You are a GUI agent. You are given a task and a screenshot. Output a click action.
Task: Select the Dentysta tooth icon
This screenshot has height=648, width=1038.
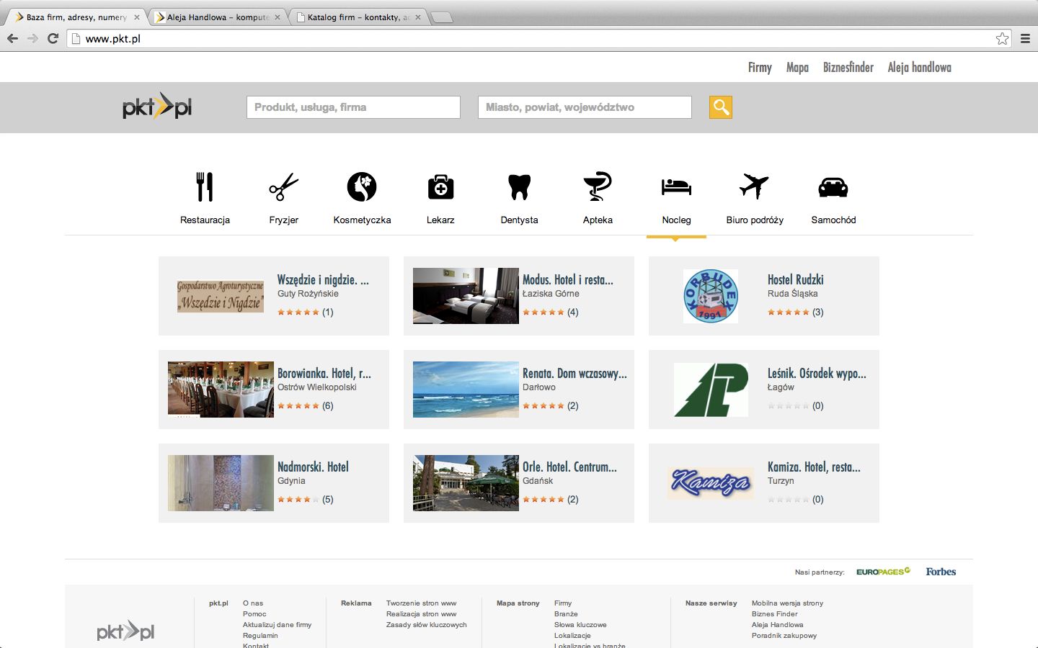tap(519, 187)
